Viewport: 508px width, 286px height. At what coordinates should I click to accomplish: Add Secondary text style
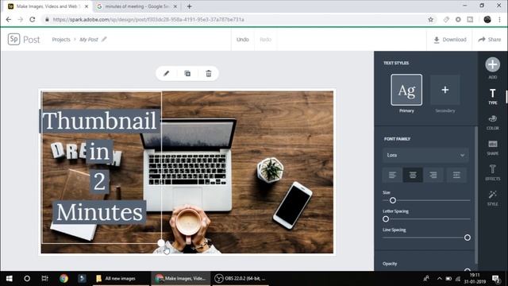point(444,90)
